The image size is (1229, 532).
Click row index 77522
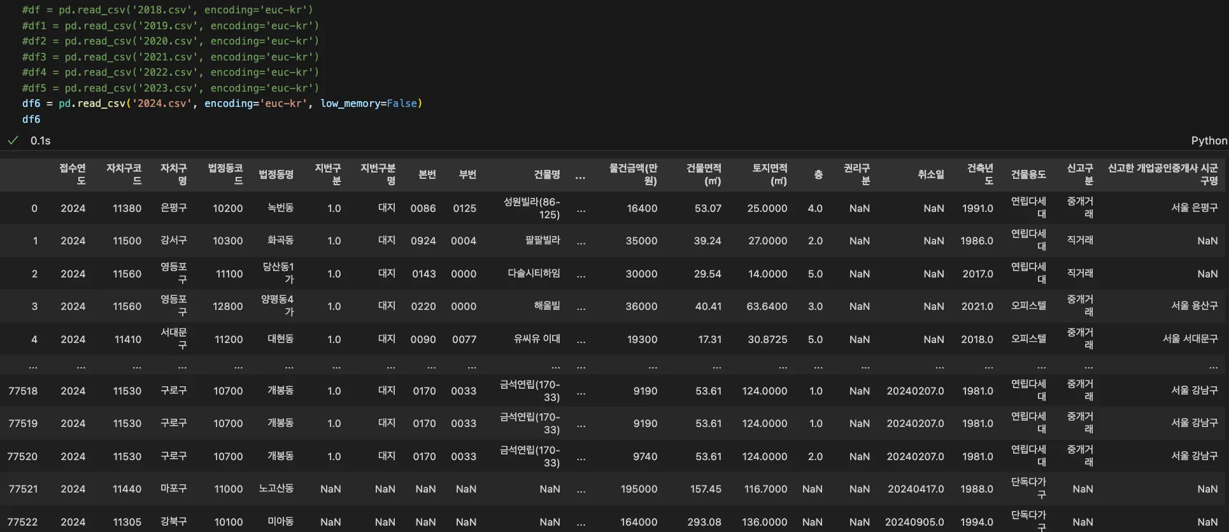coord(22,522)
